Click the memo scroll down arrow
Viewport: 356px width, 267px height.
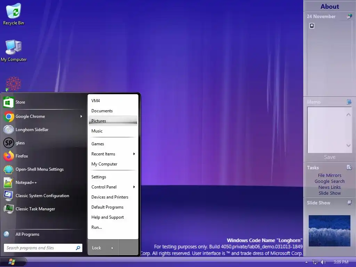[x=348, y=145]
